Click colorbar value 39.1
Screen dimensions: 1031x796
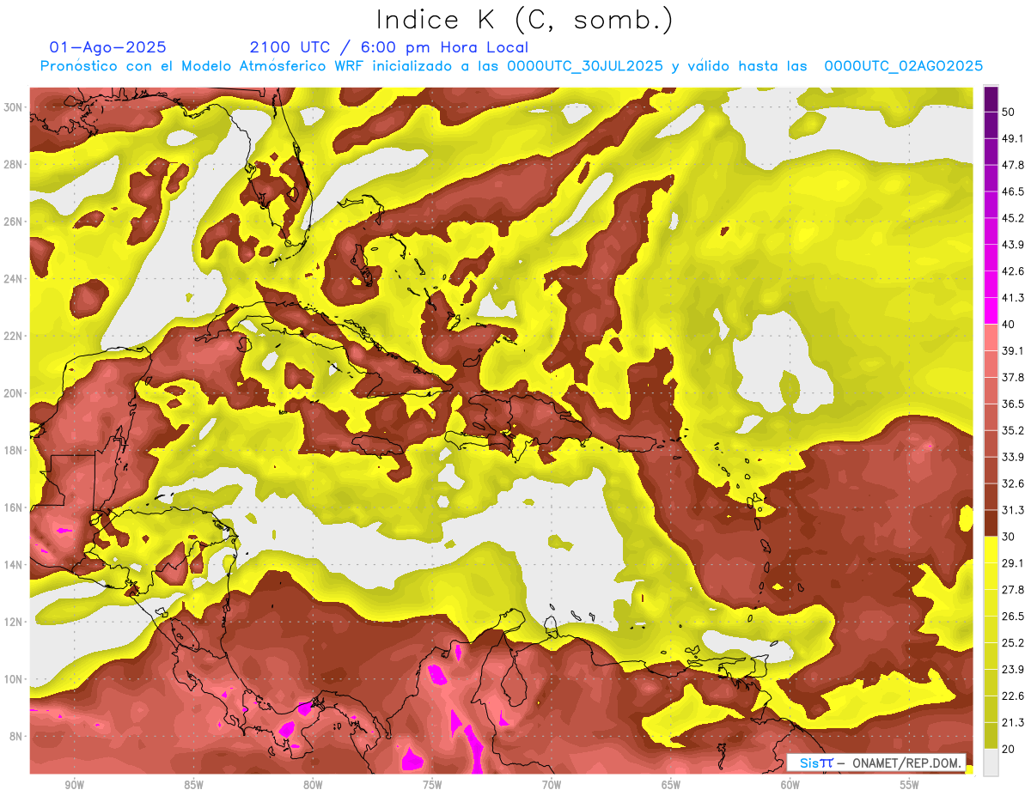coord(1013,350)
